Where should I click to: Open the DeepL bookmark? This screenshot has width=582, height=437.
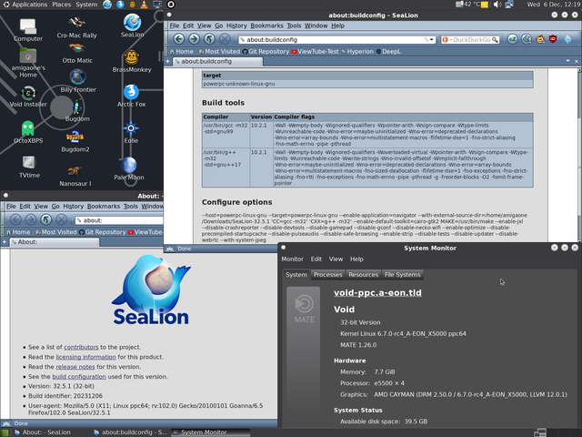388,52
